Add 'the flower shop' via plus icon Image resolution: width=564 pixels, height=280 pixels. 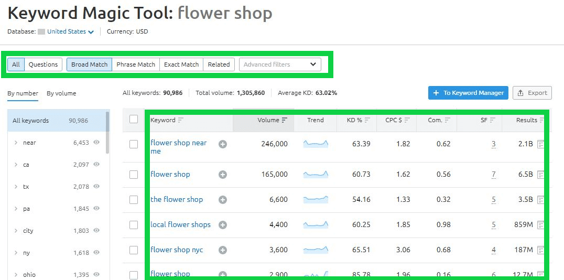click(x=223, y=200)
